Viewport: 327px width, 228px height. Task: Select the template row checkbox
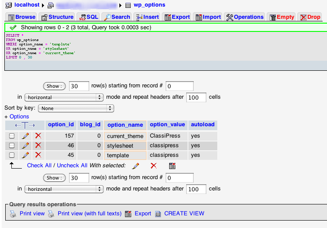(x=12, y=155)
